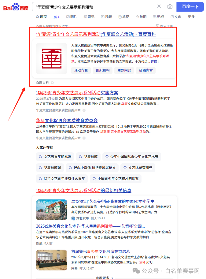206x279 pixels.
Task: Search suggestion 文艺男青年的标准
Action: 55,157
